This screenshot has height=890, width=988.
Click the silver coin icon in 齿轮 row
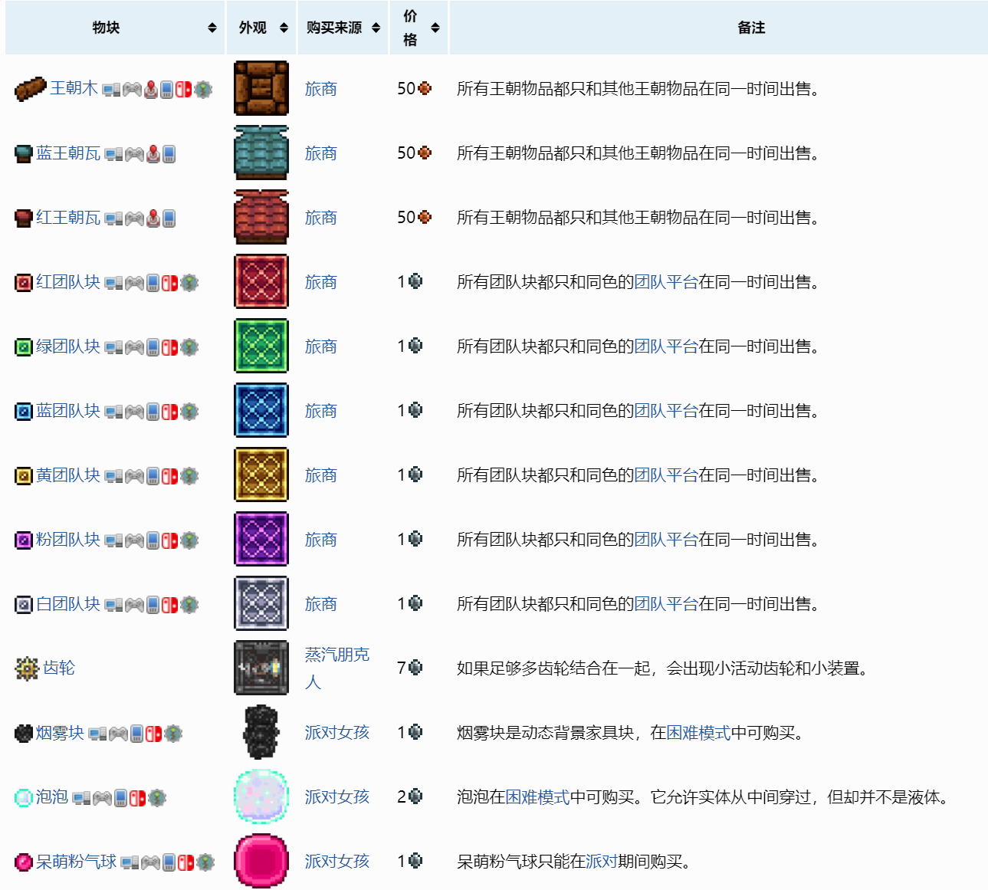[415, 668]
